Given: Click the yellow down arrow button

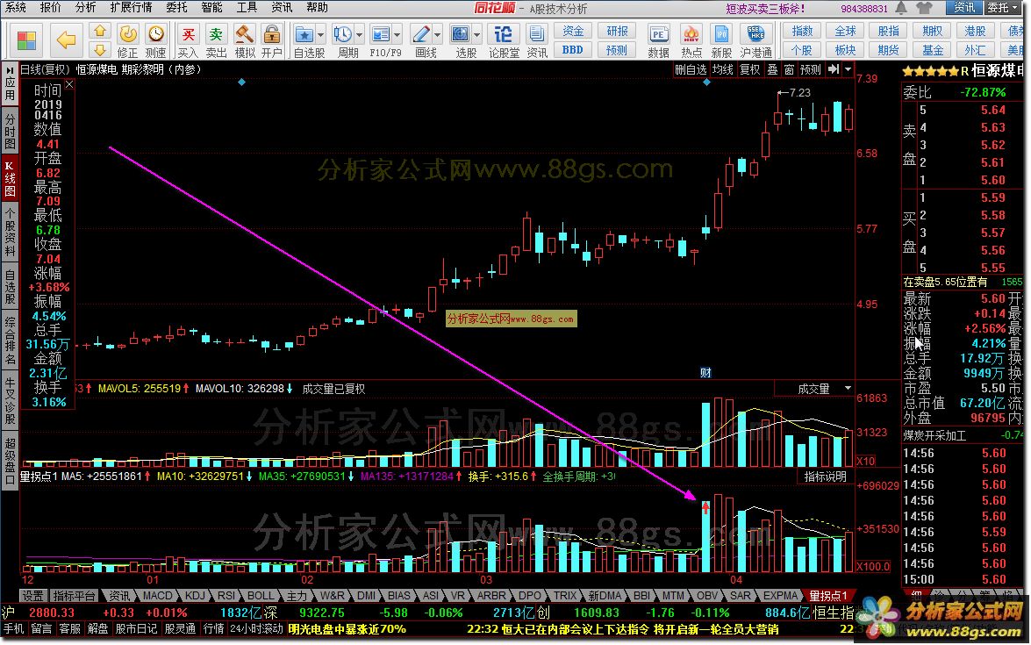Looking at the screenshot, I should pos(100,50).
